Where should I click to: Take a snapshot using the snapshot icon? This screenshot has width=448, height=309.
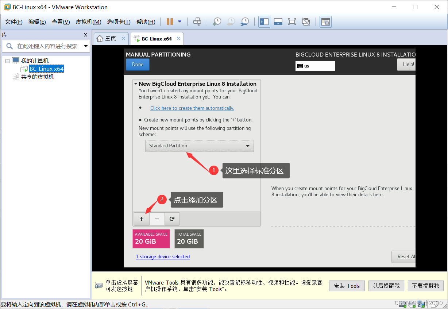217,22
